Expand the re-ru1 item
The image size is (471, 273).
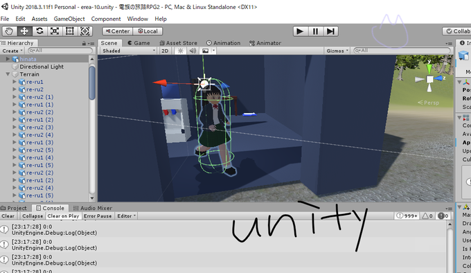[x=14, y=82]
